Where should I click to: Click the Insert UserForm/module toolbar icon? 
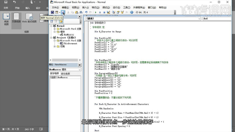coord(57,12)
